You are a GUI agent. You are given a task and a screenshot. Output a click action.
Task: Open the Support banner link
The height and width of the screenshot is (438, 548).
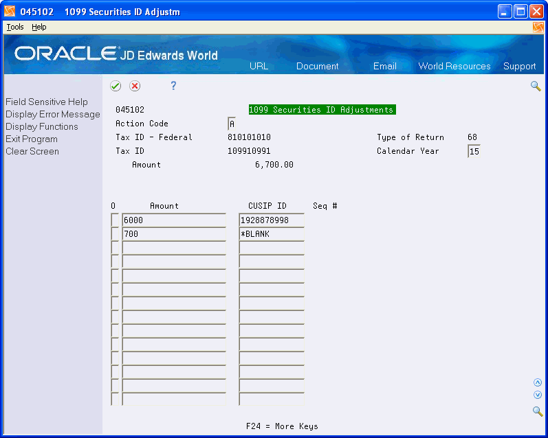click(519, 66)
